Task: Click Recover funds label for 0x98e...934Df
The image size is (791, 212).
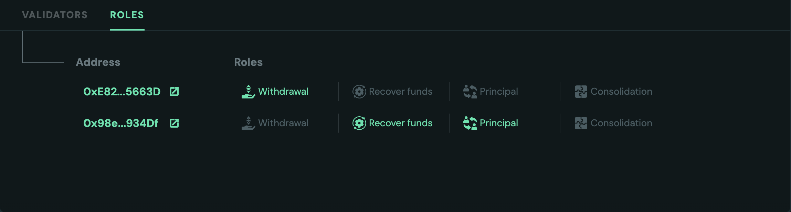Action: click(x=401, y=123)
